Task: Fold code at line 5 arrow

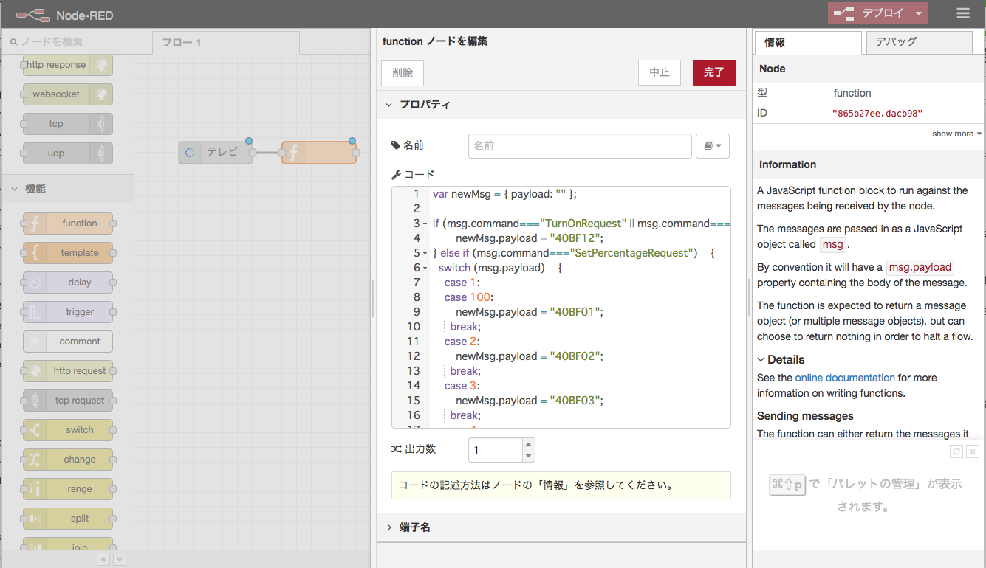Action: coord(425,253)
